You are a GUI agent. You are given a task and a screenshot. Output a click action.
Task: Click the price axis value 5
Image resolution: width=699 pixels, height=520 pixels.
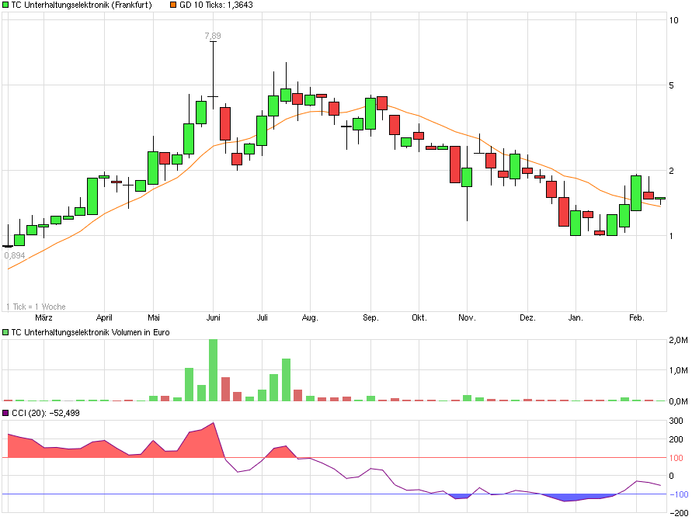671,85
